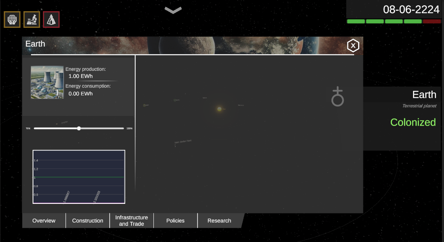444x242 pixels.
Task: Click the 1.666667 chart axis label
Action: [x=66, y=197]
